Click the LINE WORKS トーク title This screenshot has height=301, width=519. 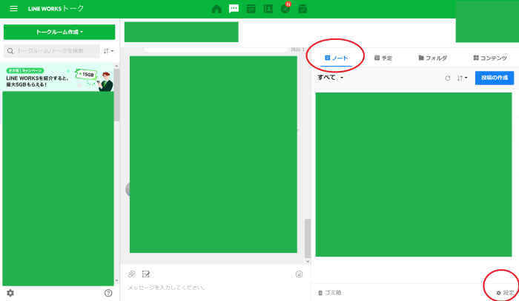(56, 9)
